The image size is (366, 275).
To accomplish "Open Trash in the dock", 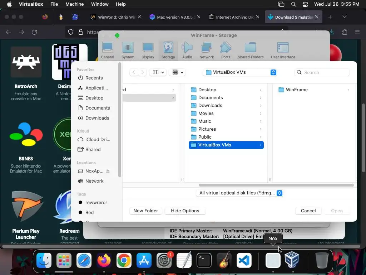I will point(322,260).
